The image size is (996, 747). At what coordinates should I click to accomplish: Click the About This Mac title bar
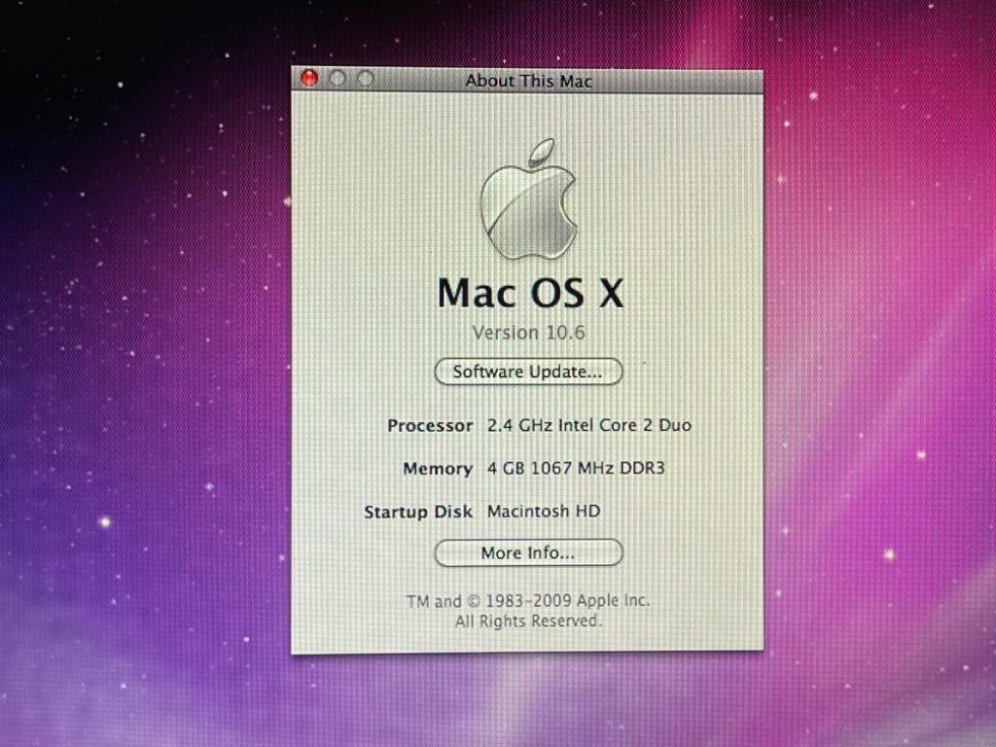[527, 81]
